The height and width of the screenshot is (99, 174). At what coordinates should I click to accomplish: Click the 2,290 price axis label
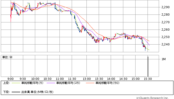166,7
